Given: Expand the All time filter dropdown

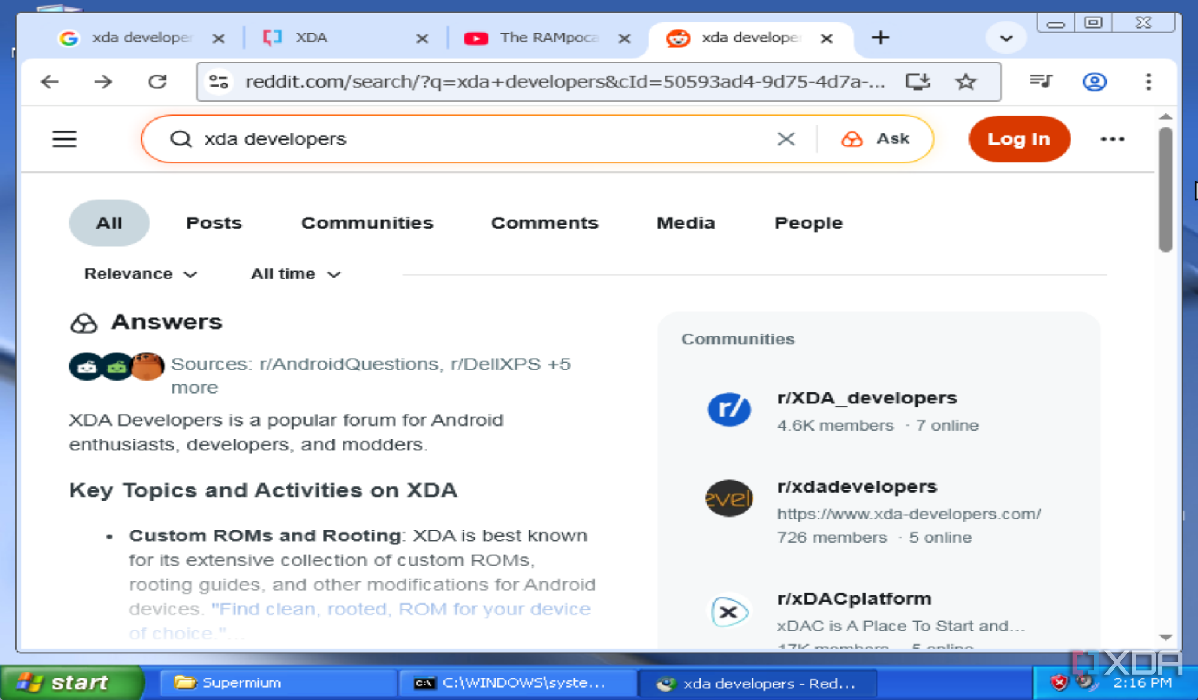Looking at the screenshot, I should pos(296,274).
